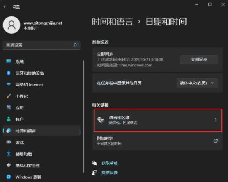Expand 语言和区域 with the chevron arrow
The height and width of the screenshot is (182, 228).
click(216, 120)
